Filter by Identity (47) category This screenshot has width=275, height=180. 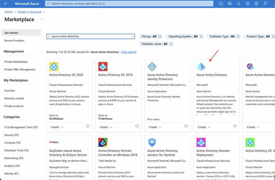click(x=11, y=173)
